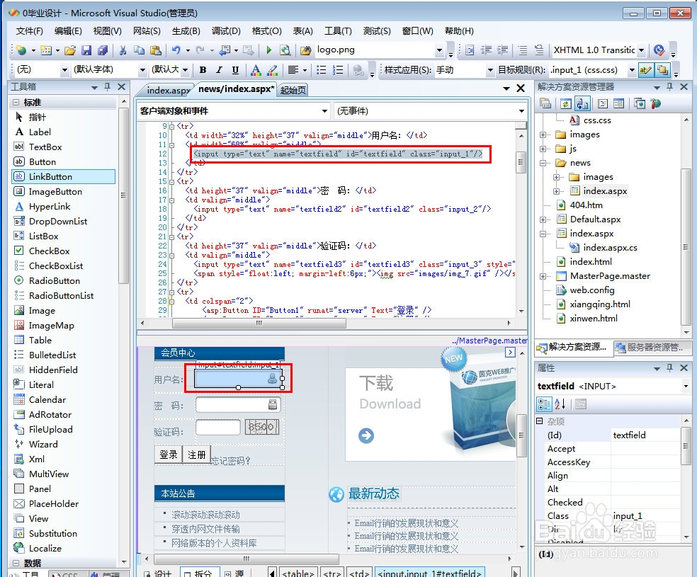The height and width of the screenshot is (577, 697).
Task: Expand the MasterPage.master node
Action: click(x=543, y=276)
